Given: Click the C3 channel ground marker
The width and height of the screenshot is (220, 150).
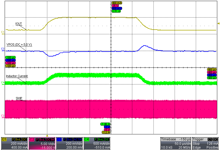Looking at the screenshot, I should tap(2, 49).
